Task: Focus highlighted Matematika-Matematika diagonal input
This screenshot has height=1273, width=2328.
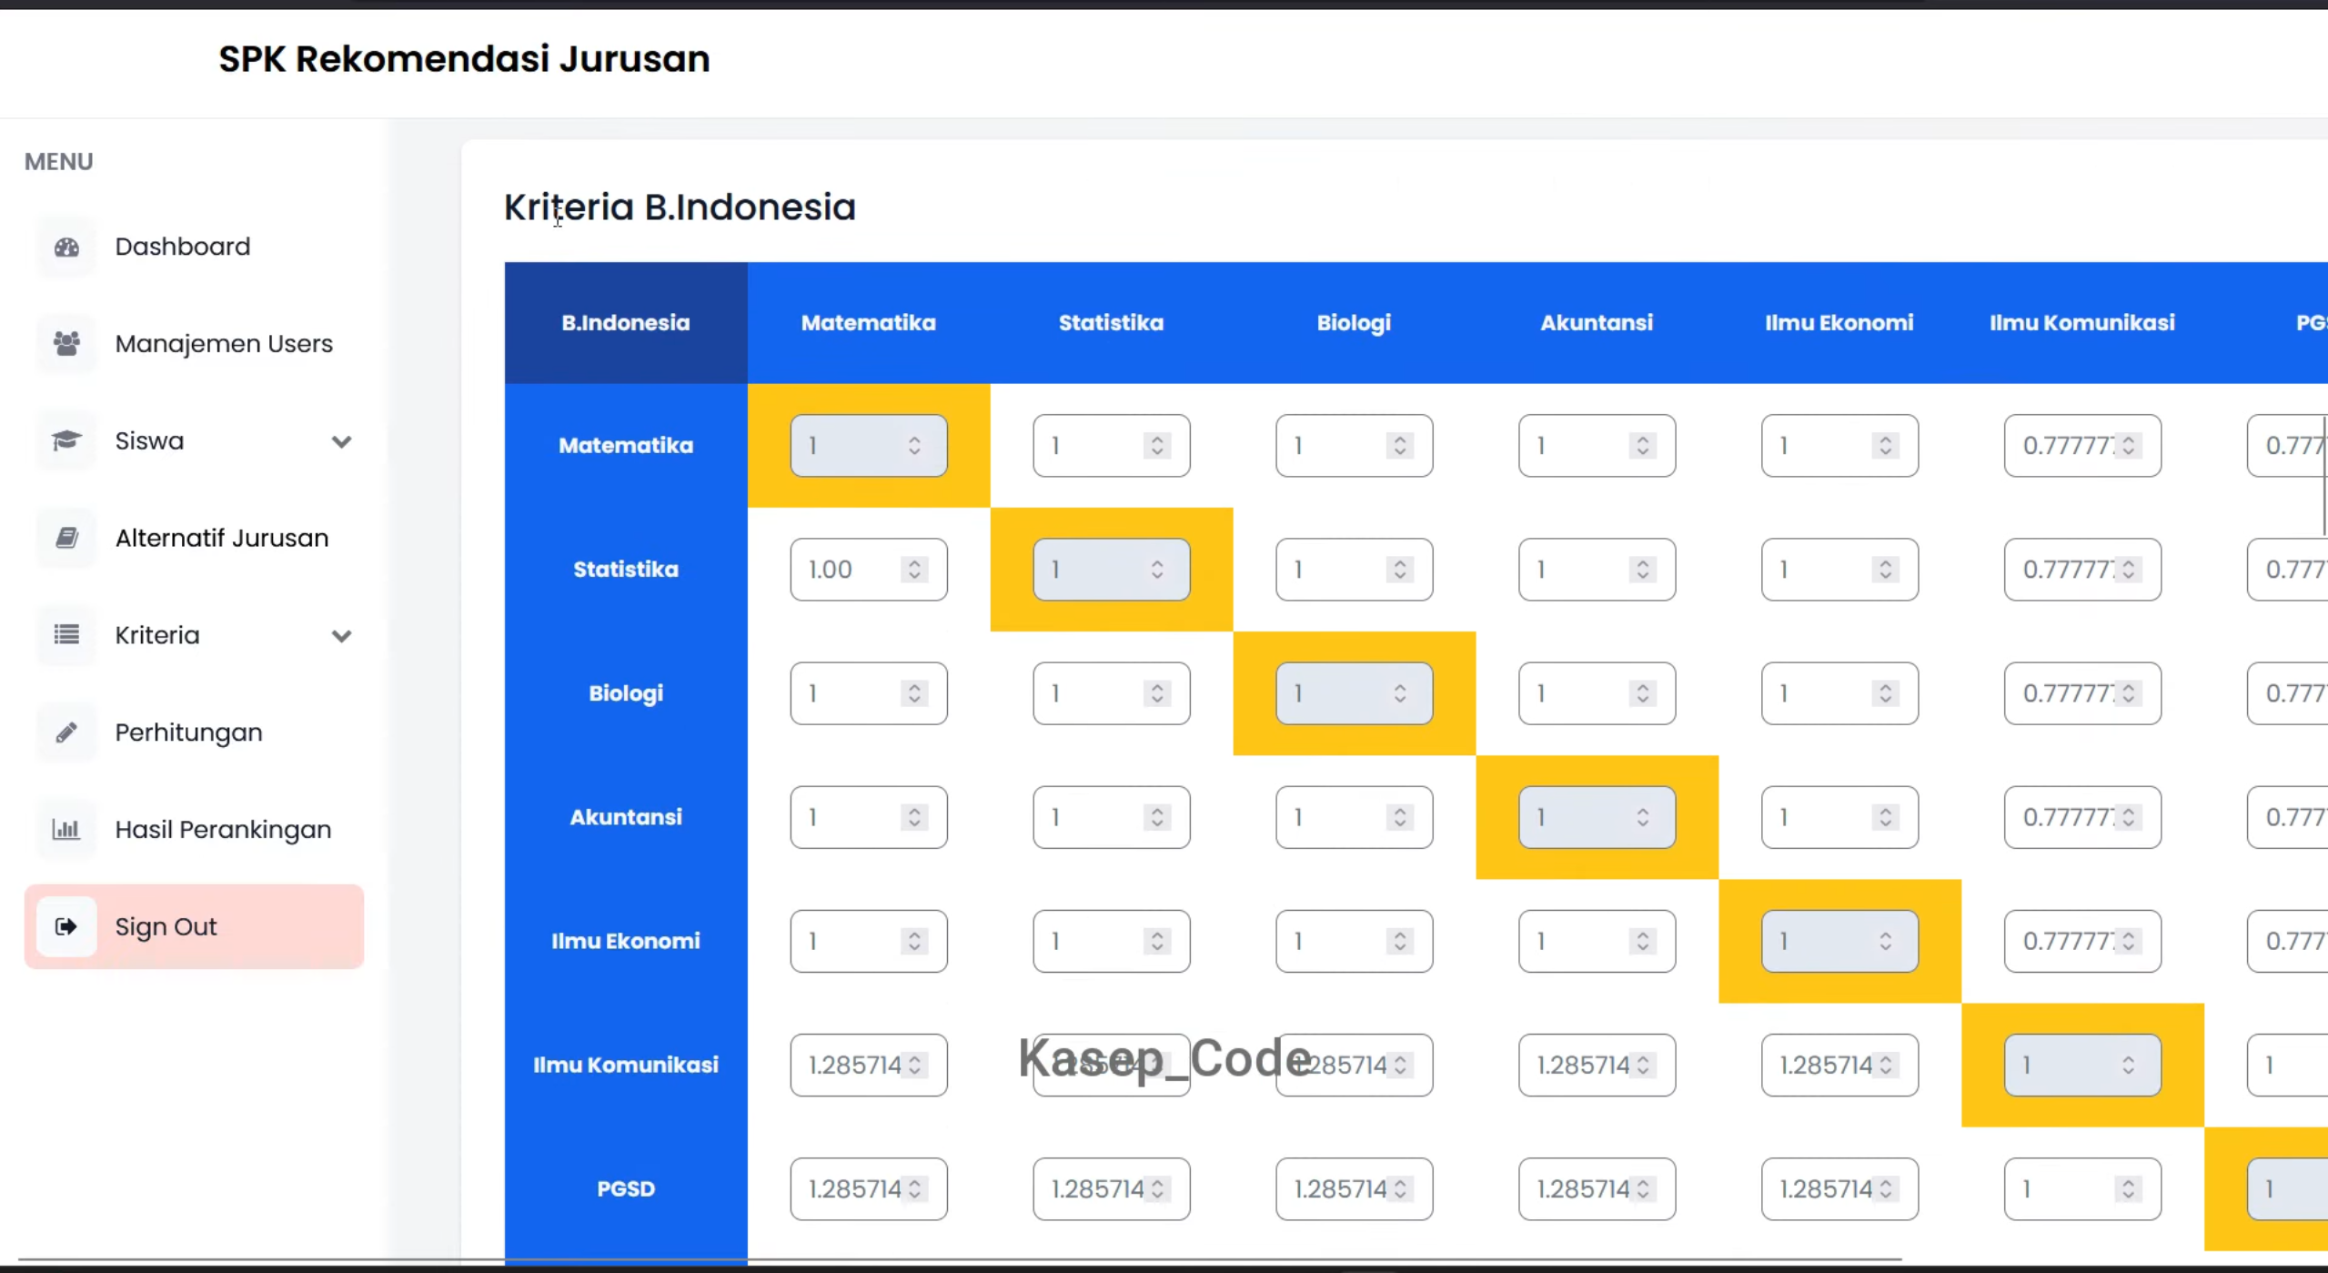Action: 869,446
